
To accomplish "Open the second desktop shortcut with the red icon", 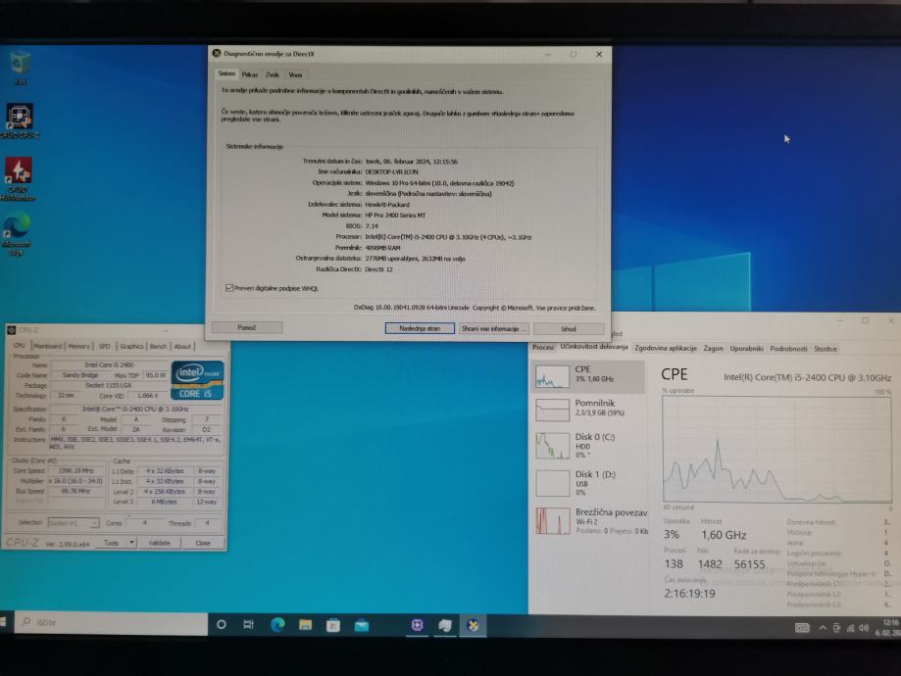I will tap(19, 178).
